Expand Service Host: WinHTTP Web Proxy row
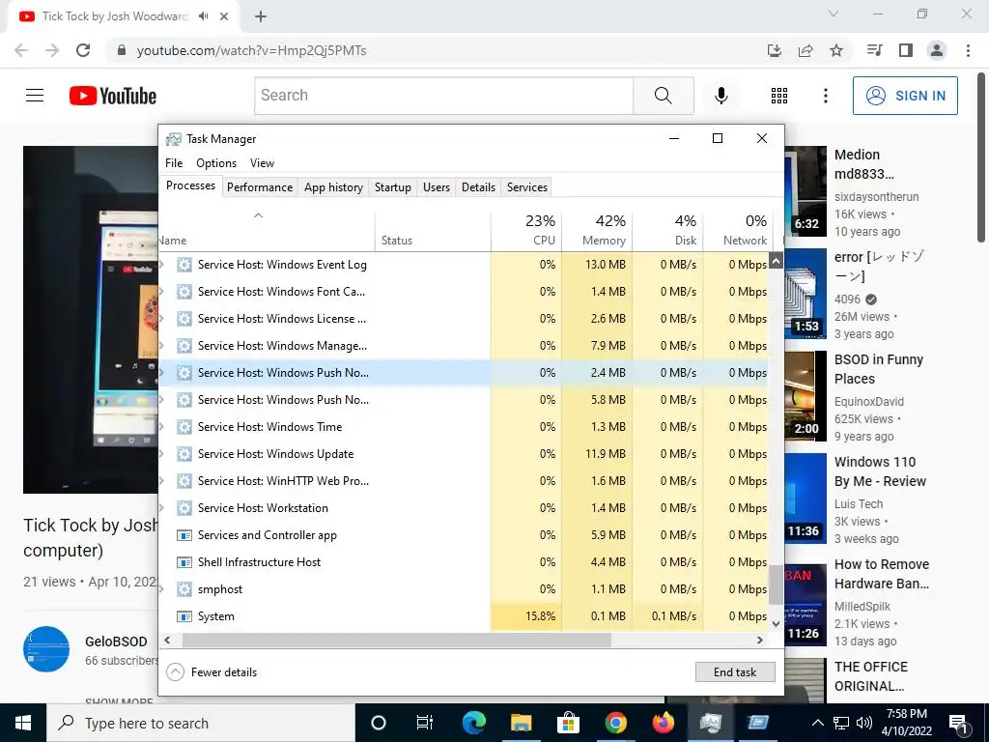Image resolution: width=989 pixels, height=742 pixels. coord(162,481)
